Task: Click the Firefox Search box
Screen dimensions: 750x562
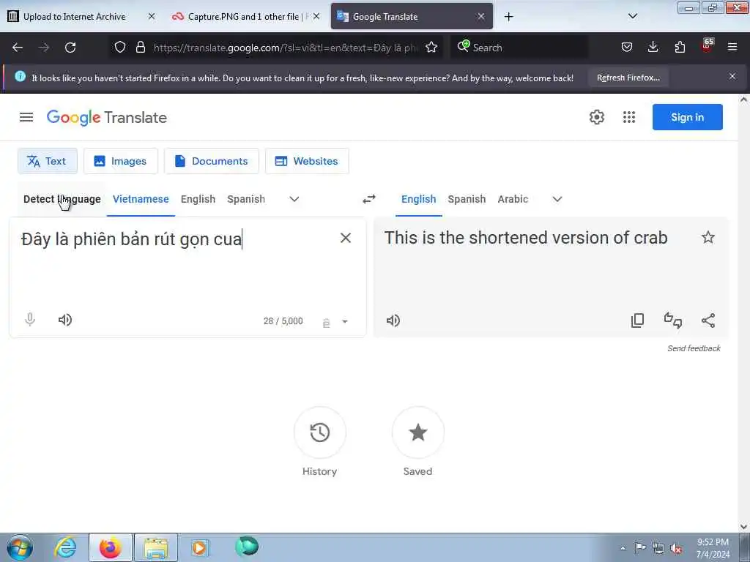Action: (x=519, y=48)
